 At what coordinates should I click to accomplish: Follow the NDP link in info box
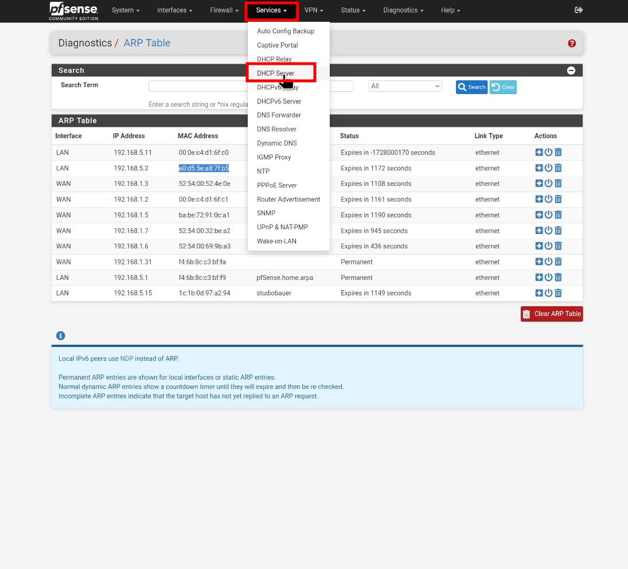(127, 358)
